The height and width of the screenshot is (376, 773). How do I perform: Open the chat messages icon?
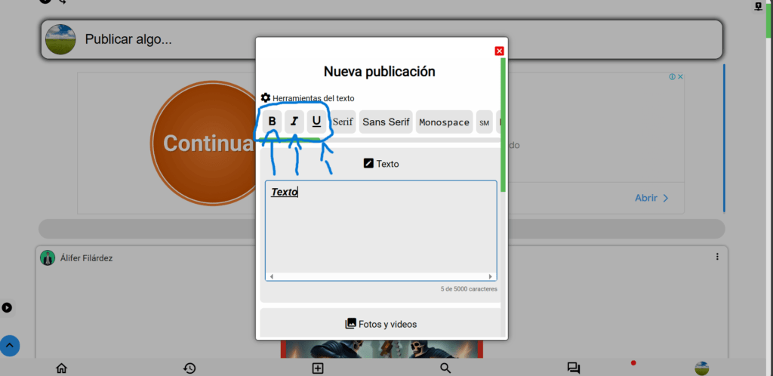(574, 368)
